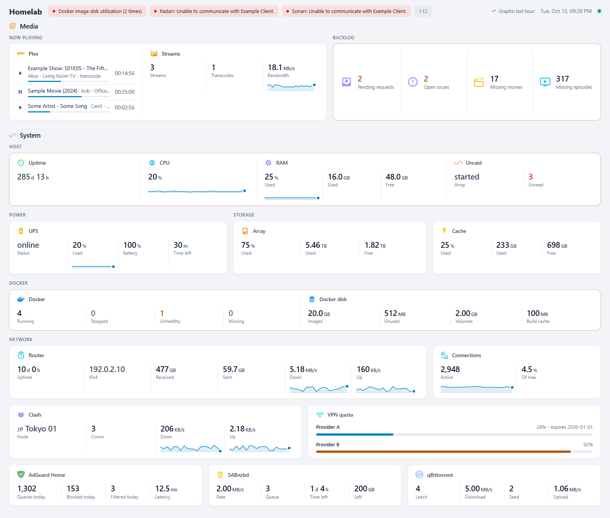Open the Docker image disk utilization alert
610x518 pixels.
(97, 11)
